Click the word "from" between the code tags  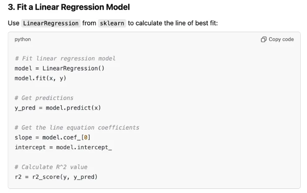89,23
